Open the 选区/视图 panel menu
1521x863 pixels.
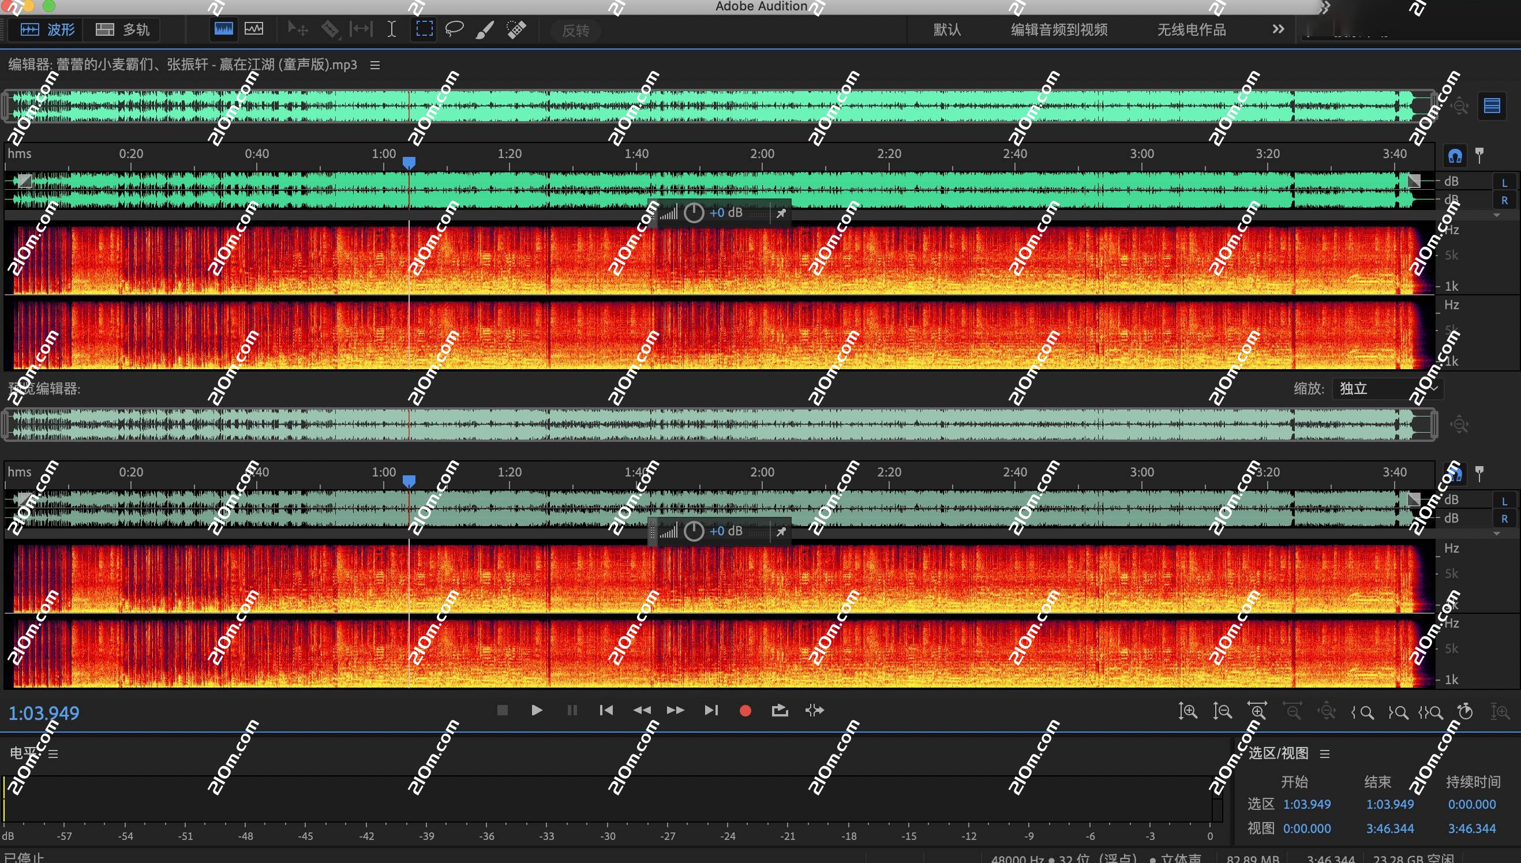[1326, 753]
